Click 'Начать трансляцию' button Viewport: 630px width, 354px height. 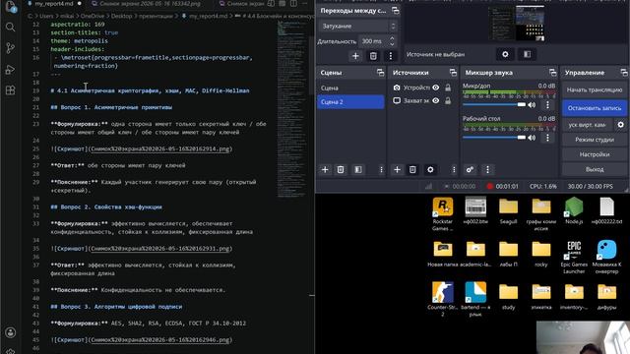pyautogui.click(x=595, y=89)
